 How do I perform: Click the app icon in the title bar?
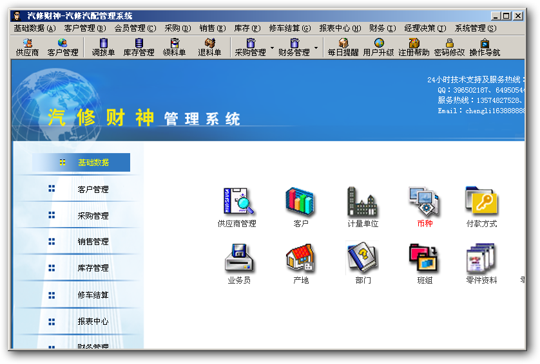[17, 16]
